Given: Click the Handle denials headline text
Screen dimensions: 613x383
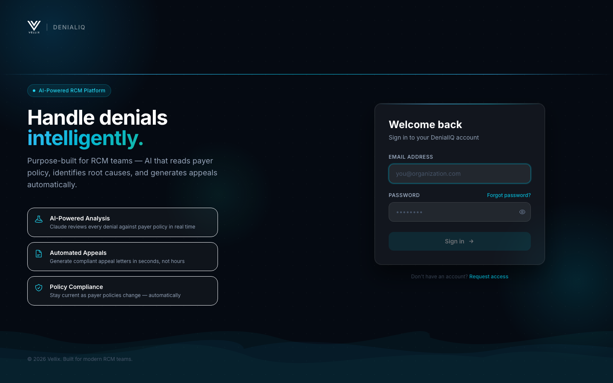Looking at the screenshot, I should pyautogui.click(x=97, y=117).
